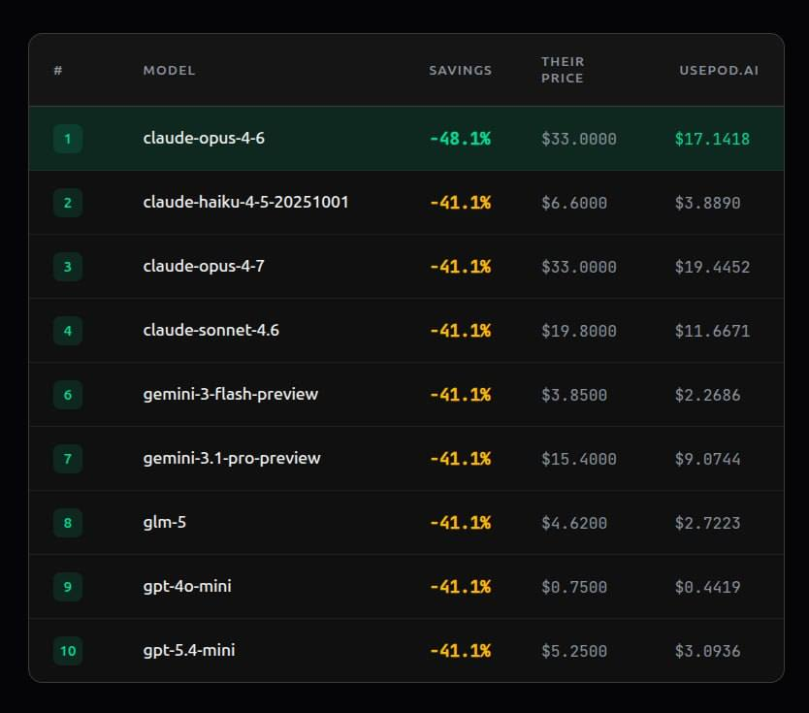Click their price $33.0000 for claude-opus-4-7
The width and height of the screenshot is (809, 713).
click(579, 267)
